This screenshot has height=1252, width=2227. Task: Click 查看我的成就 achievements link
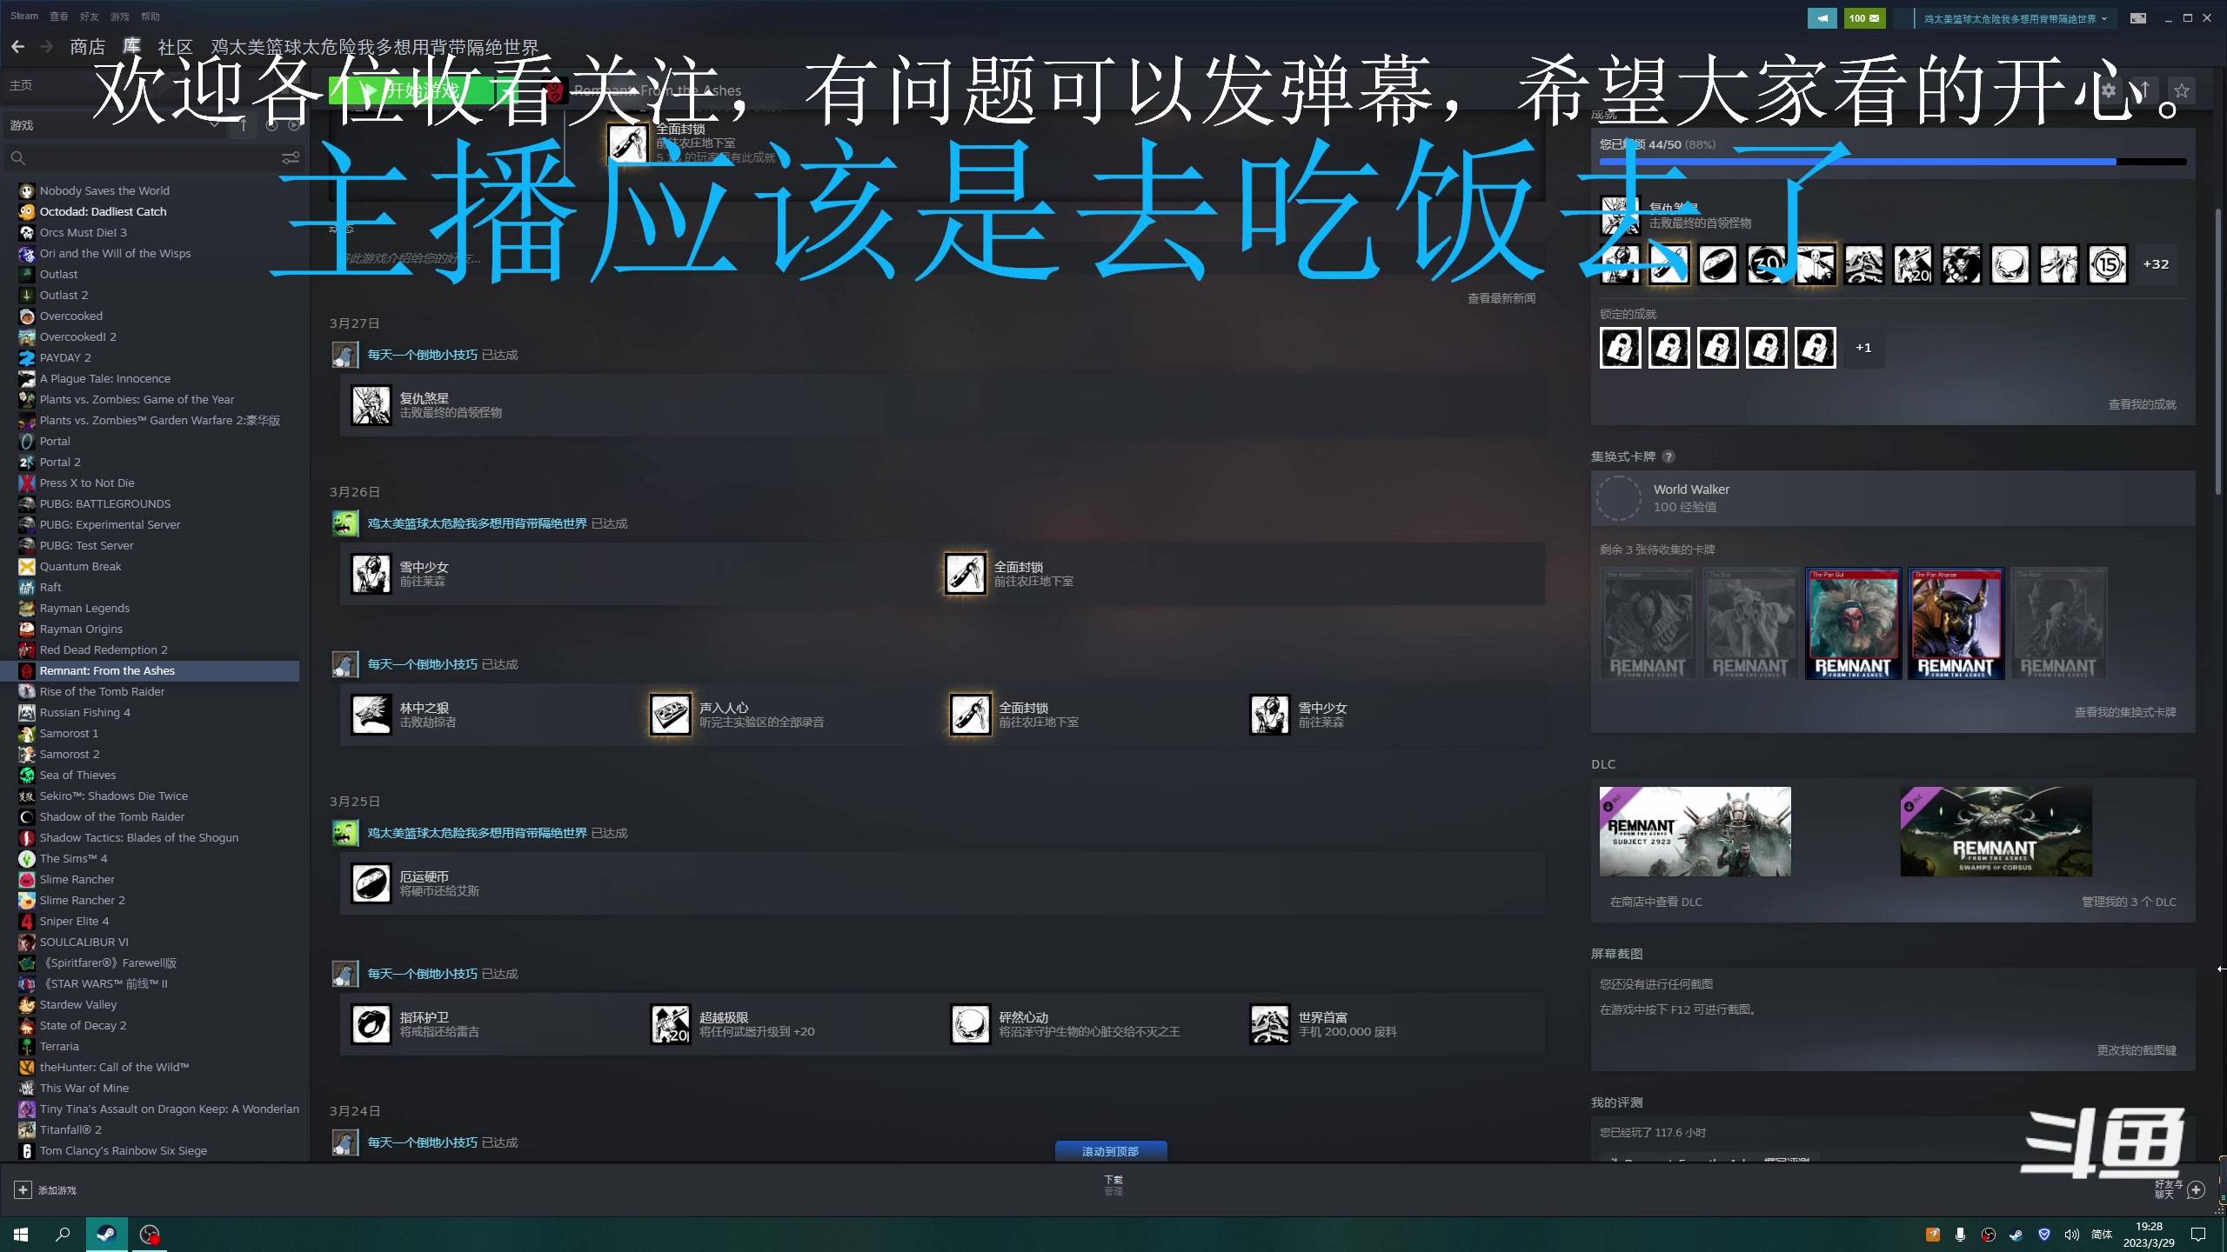(2142, 402)
